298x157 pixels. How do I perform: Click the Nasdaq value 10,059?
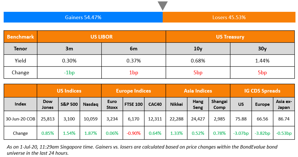[x=91, y=119]
